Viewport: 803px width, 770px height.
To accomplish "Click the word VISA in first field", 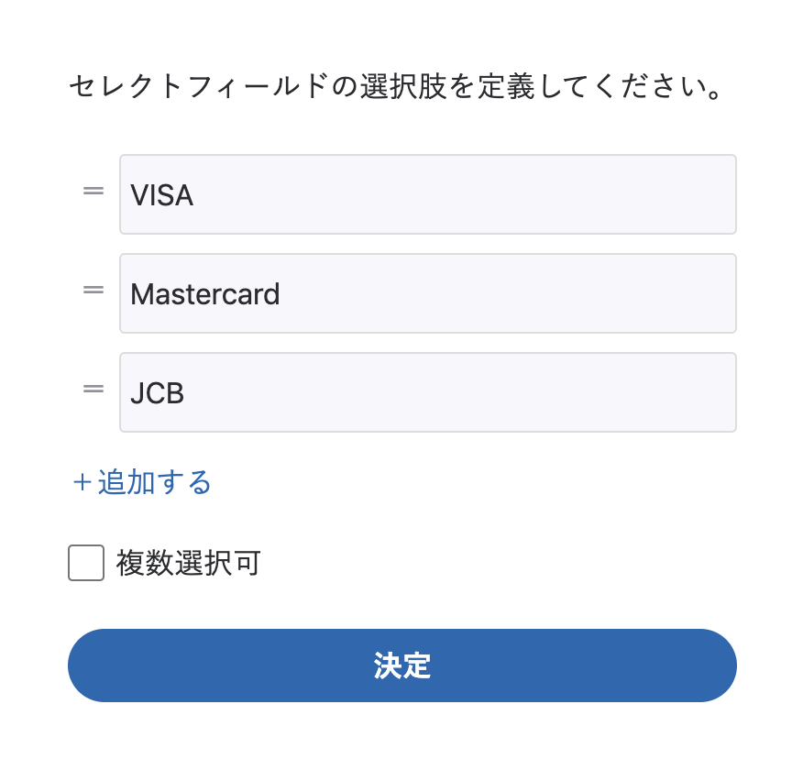I will pos(162,195).
